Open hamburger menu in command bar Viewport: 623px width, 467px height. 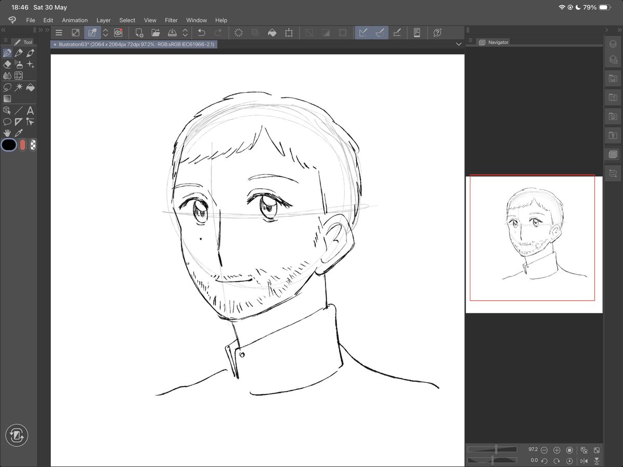tap(59, 32)
